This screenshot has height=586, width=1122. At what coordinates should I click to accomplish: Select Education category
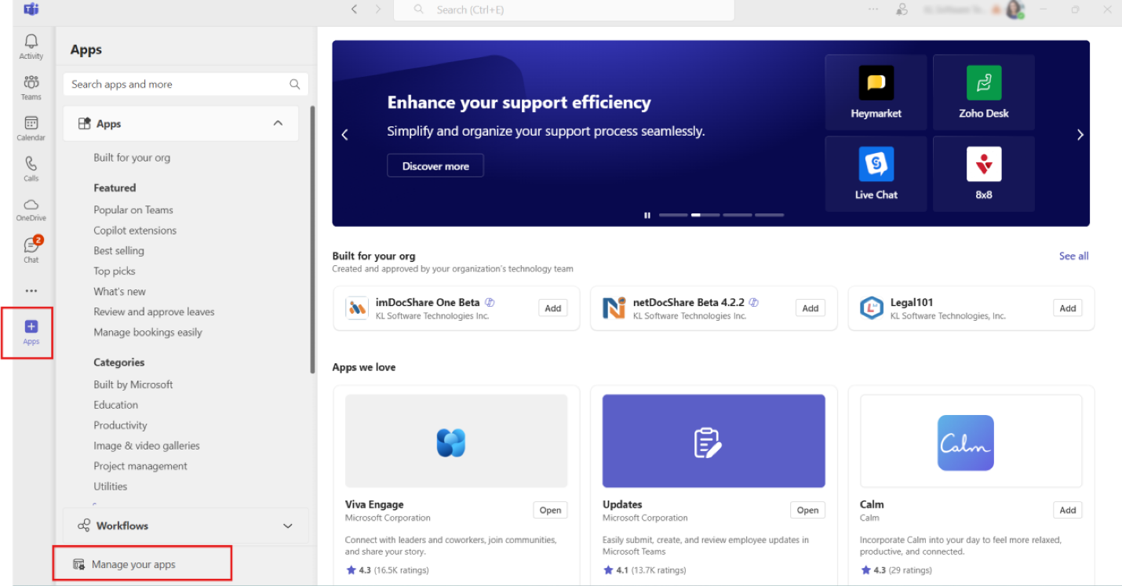115,405
